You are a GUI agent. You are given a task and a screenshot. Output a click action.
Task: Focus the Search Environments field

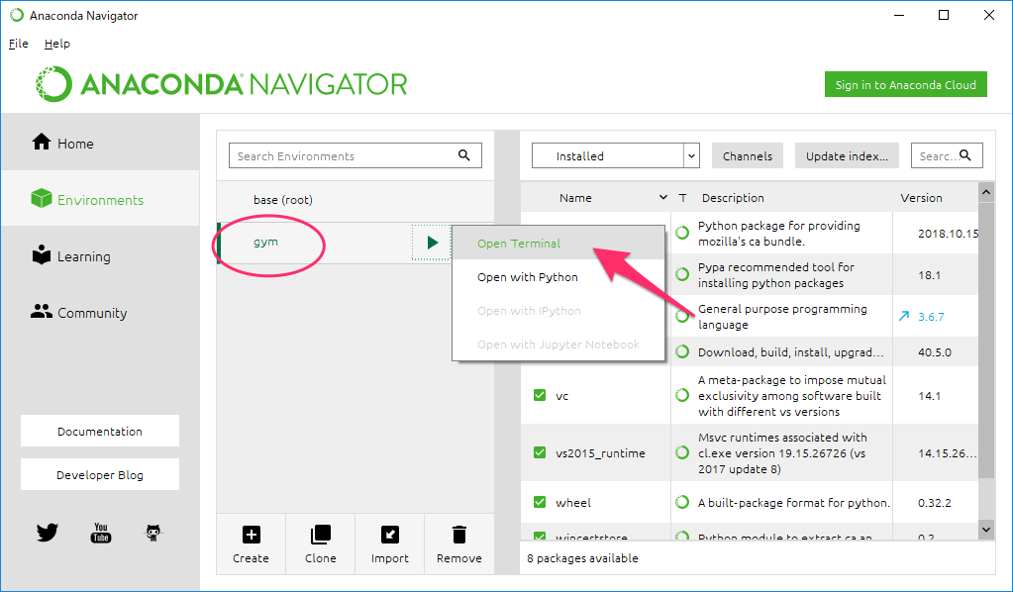355,155
